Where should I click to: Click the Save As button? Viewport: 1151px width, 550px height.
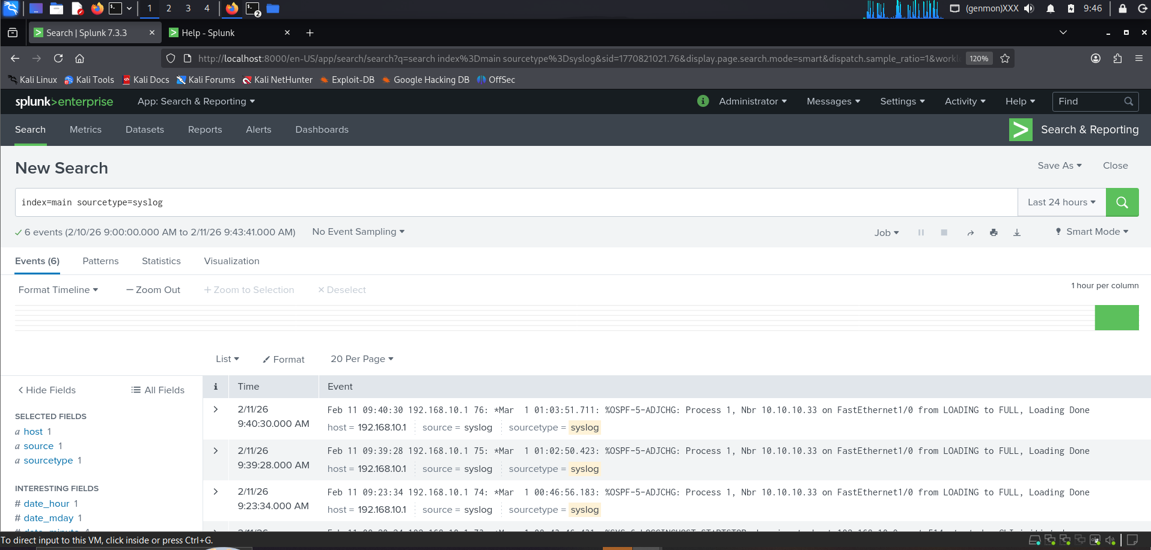coord(1058,165)
